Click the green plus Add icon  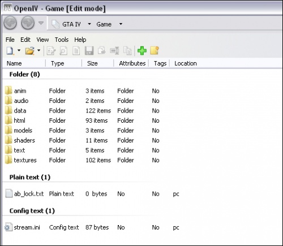pos(142,51)
